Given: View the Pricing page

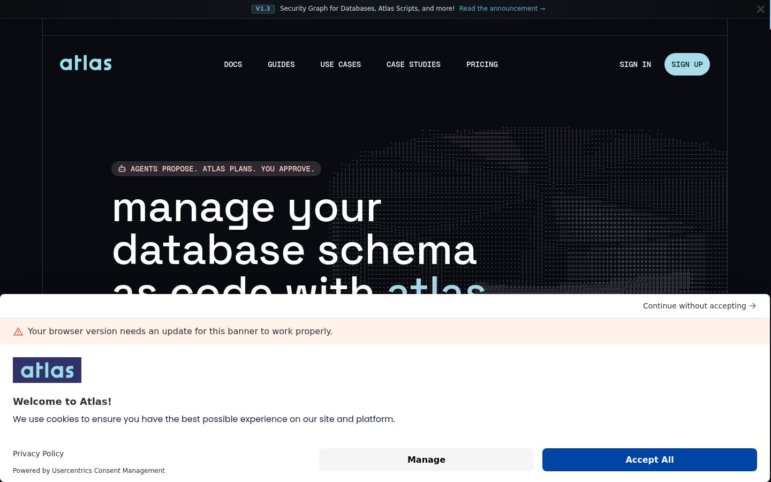Looking at the screenshot, I should [x=482, y=64].
